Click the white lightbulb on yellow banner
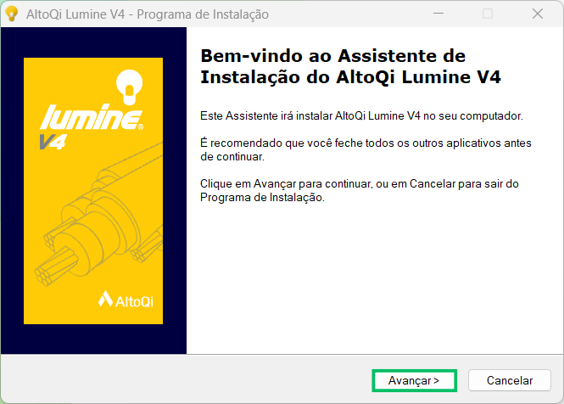The height and width of the screenshot is (404, 564). [130, 87]
